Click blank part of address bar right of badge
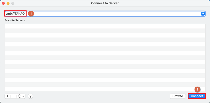 coord(117,14)
